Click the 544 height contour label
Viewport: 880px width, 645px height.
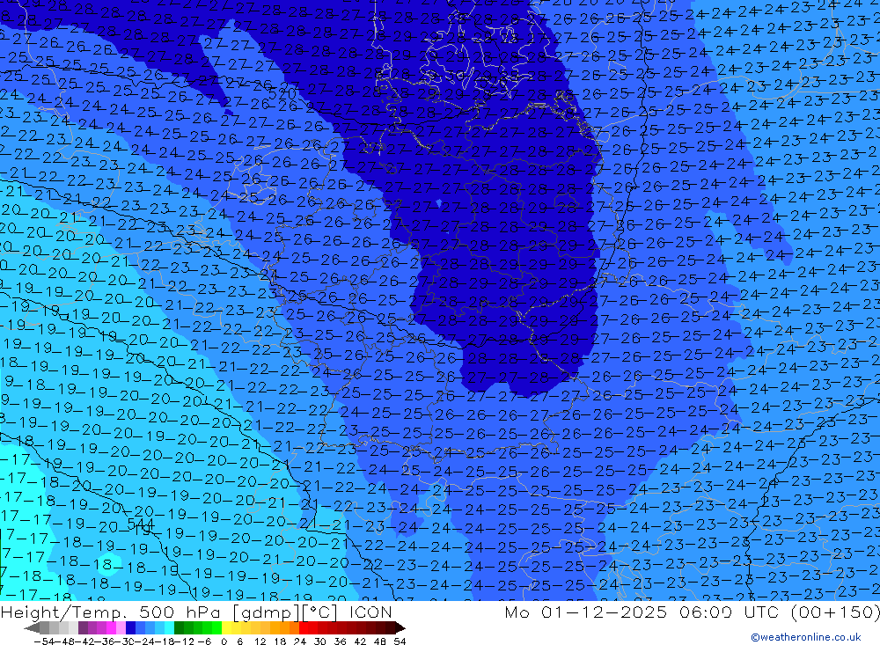141,524
